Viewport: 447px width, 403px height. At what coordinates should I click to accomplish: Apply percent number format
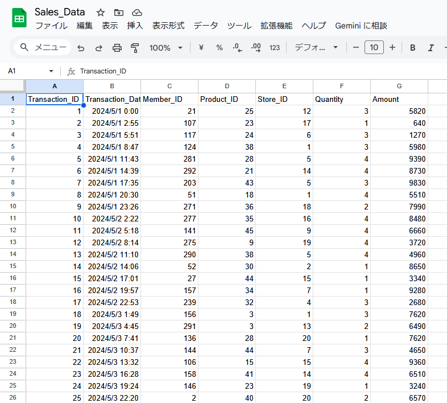tap(220, 48)
